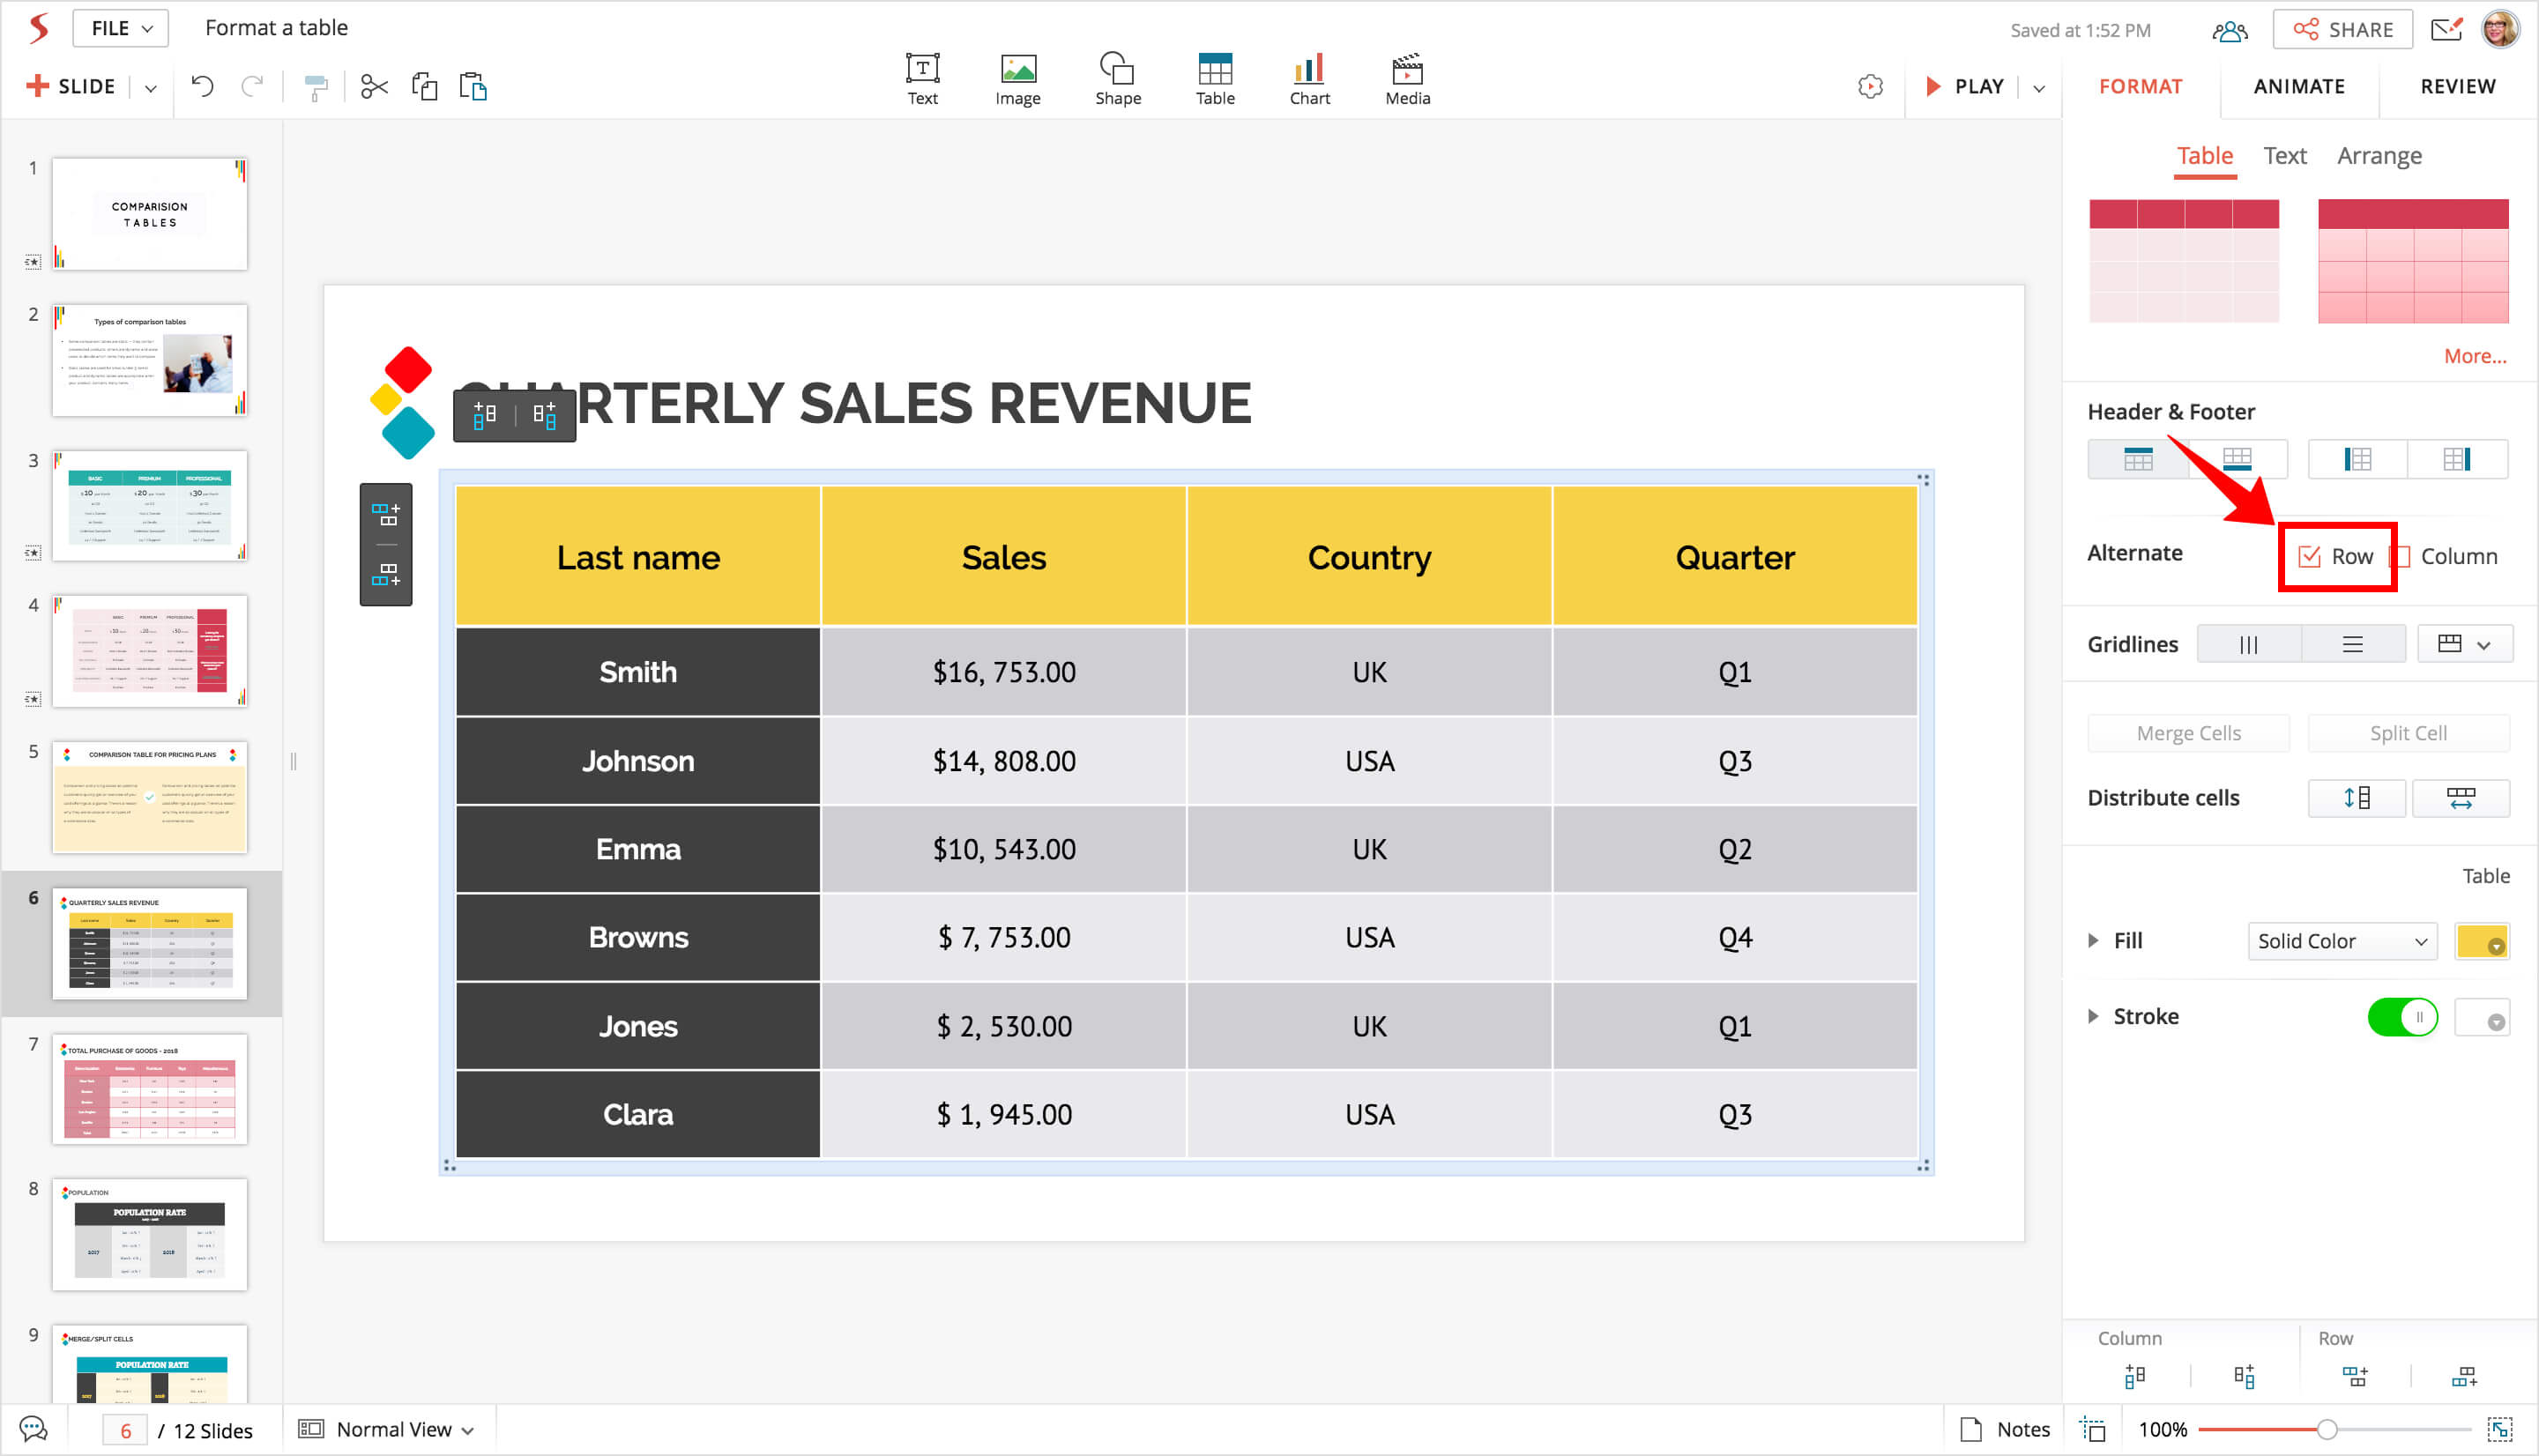This screenshot has height=1456, width=2539.
Task: Open the yellow Fill color swatch
Action: click(2481, 941)
